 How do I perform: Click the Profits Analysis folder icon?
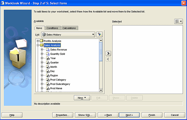click(41, 41)
